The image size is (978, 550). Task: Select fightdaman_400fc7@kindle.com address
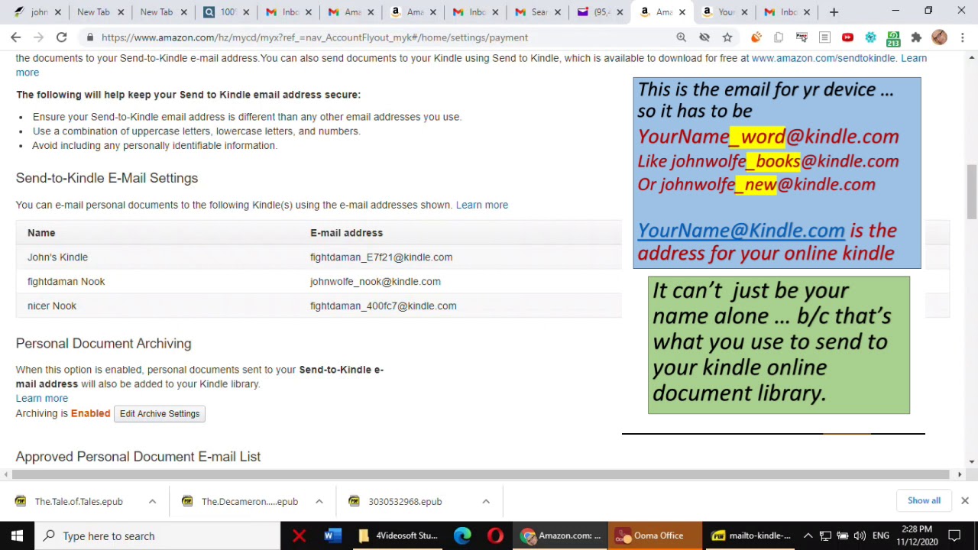pyautogui.click(x=384, y=306)
